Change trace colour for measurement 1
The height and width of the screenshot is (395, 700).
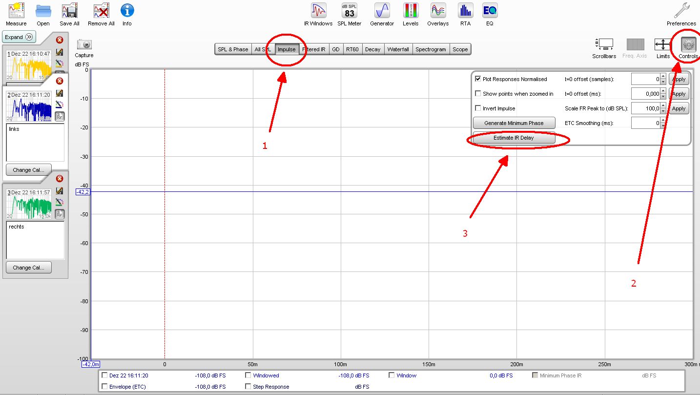click(x=60, y=63)
